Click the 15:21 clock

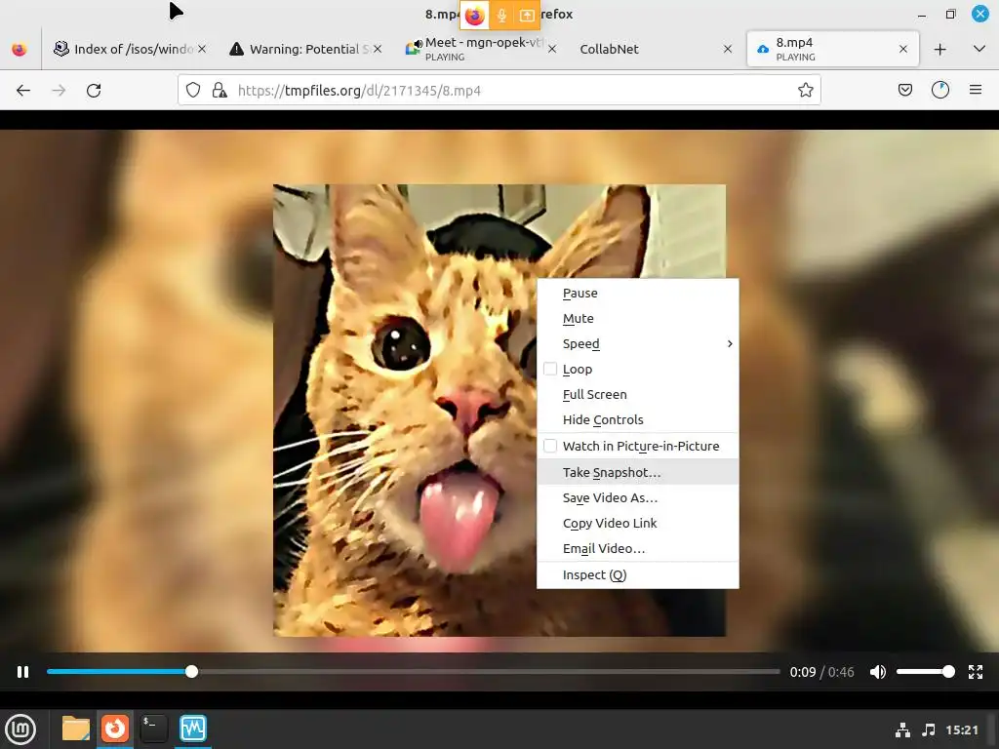962,729
